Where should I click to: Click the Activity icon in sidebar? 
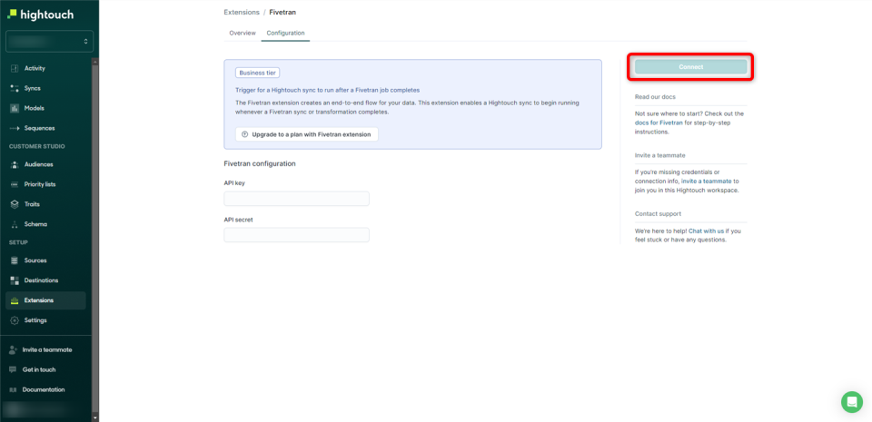(15, 68)
